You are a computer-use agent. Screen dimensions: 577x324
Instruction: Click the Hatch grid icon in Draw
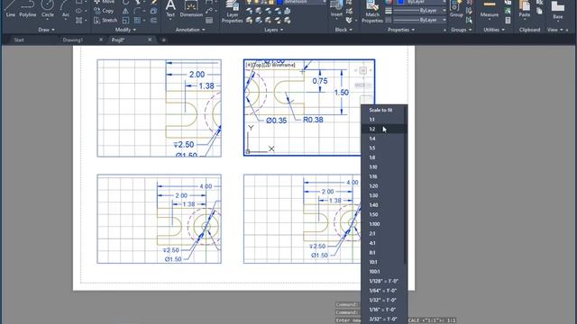[78, 20]
